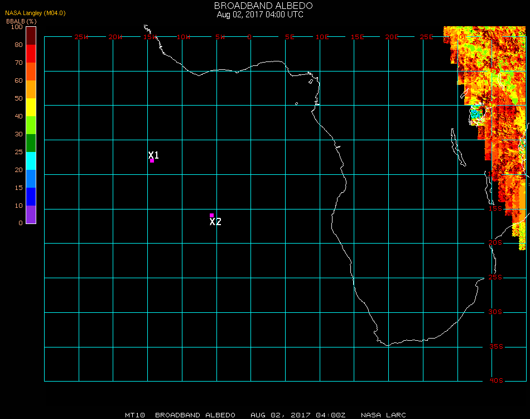The image size is (530, 419).
Task: Click the magenta X2 marker square
Action: coord(211,215)
